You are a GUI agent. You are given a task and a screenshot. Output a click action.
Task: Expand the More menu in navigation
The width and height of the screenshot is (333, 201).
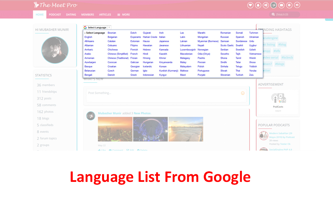pyautogui.click(x=123, y=15)
